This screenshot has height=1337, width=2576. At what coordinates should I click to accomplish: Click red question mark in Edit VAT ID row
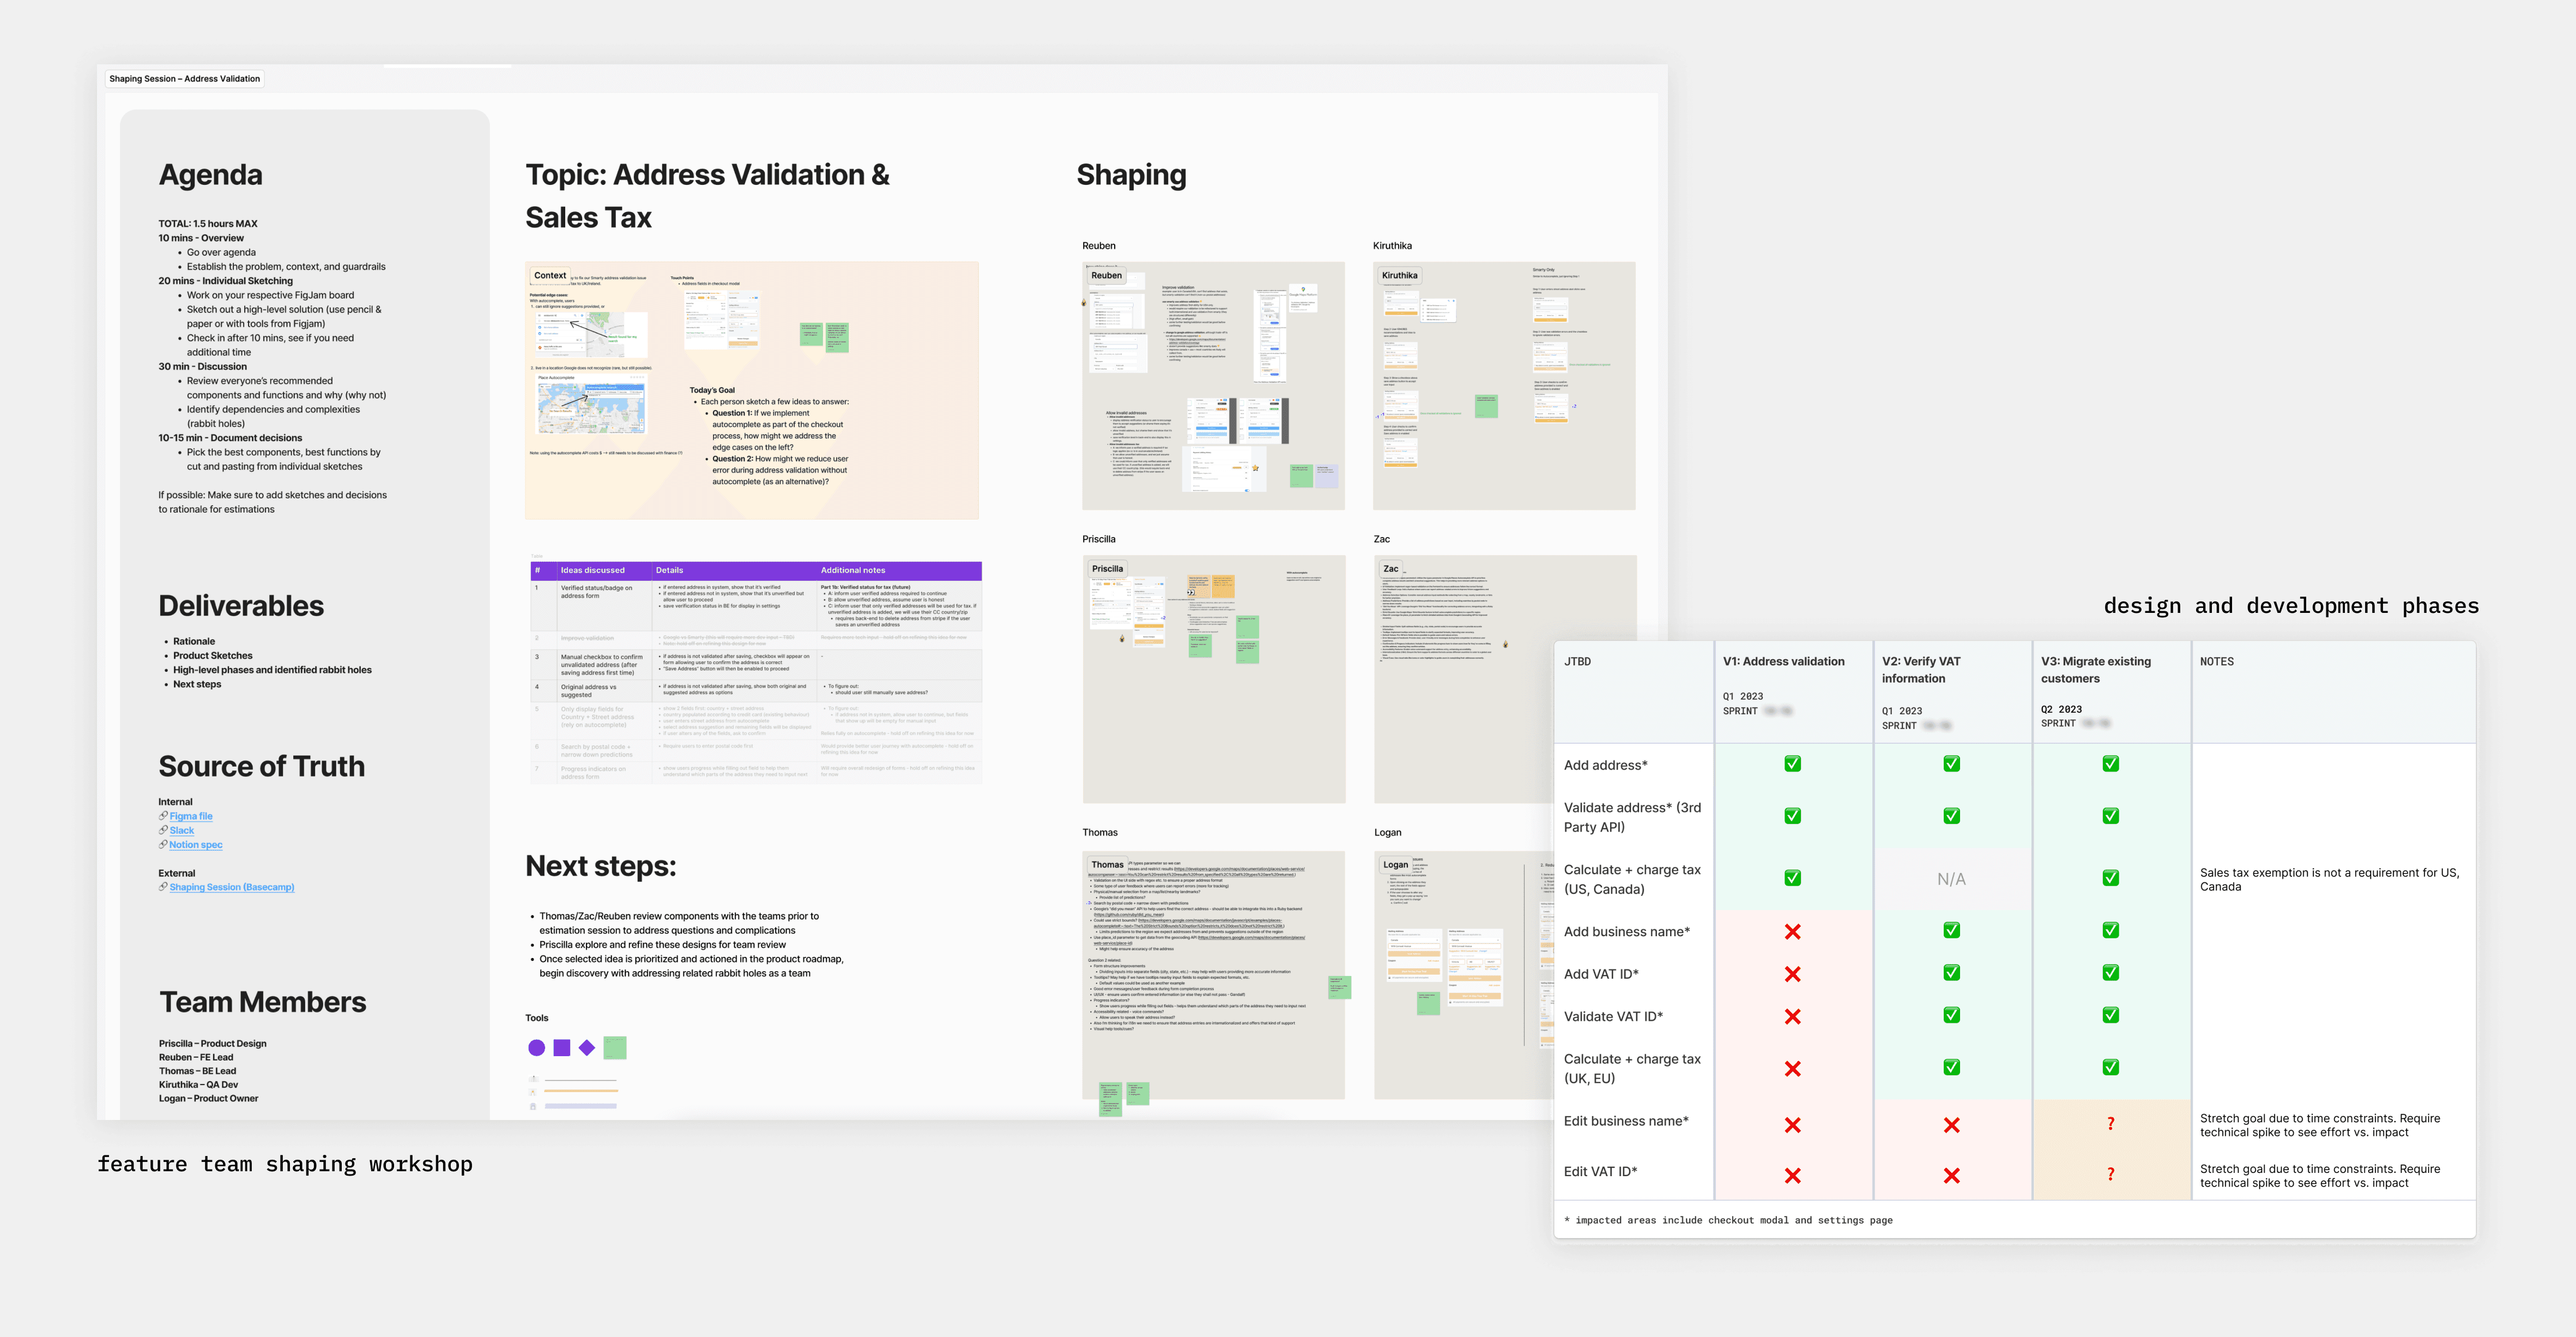(x=2110, y=1174)
